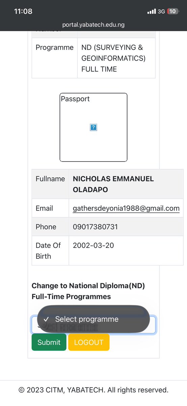
Task: Click the Passport photo frame
Action: pyautogui.click(x=93, y=127)
